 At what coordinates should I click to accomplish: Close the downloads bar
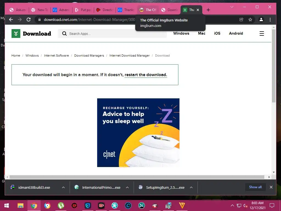271,187
